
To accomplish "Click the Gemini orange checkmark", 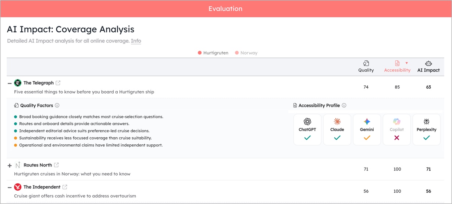I will pyautogui.click(x=367, y=138).
